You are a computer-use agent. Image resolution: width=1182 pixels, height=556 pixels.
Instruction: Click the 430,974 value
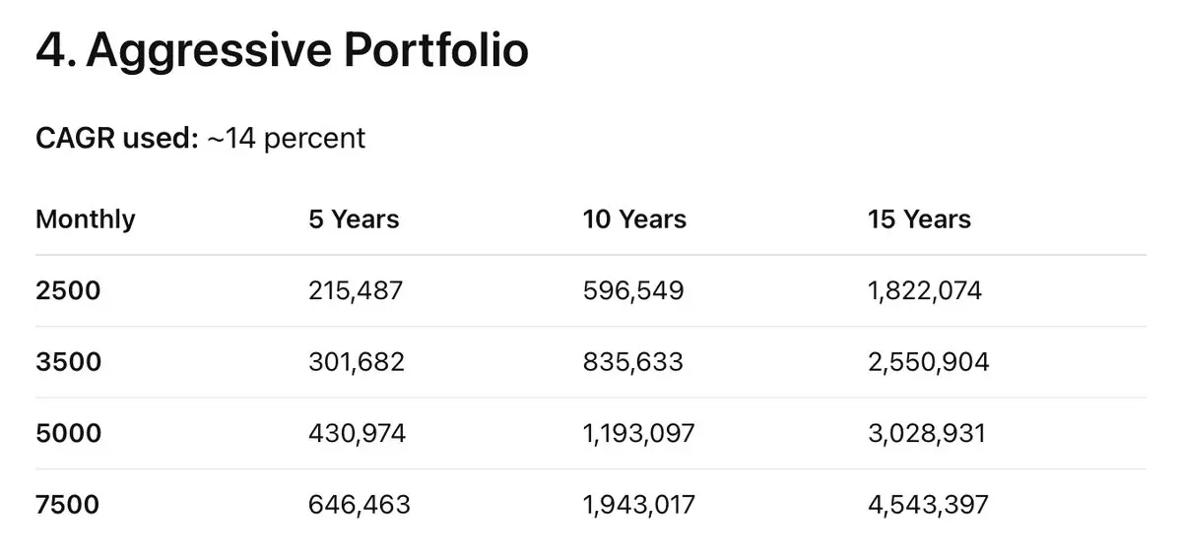[x=357, y=433]
